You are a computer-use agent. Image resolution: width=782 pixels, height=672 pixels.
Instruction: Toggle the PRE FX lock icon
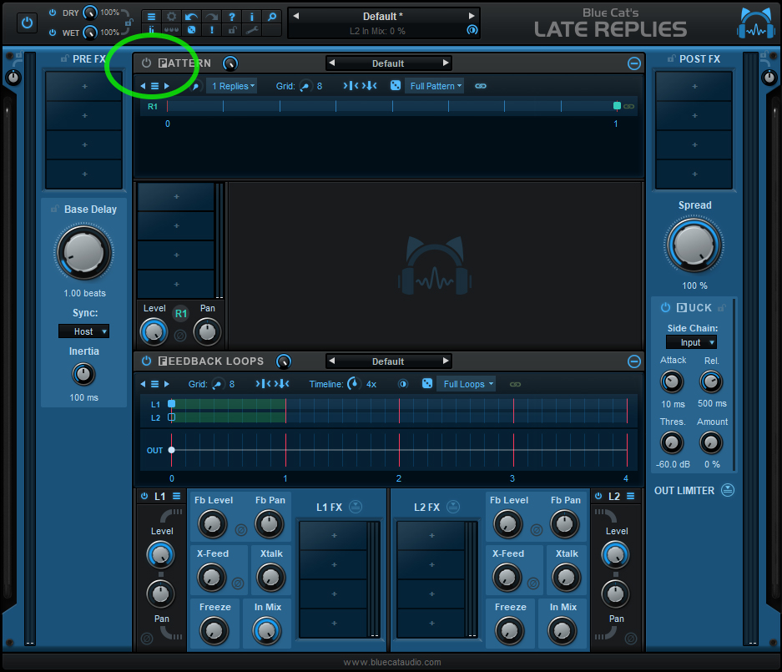coord(64,58)
